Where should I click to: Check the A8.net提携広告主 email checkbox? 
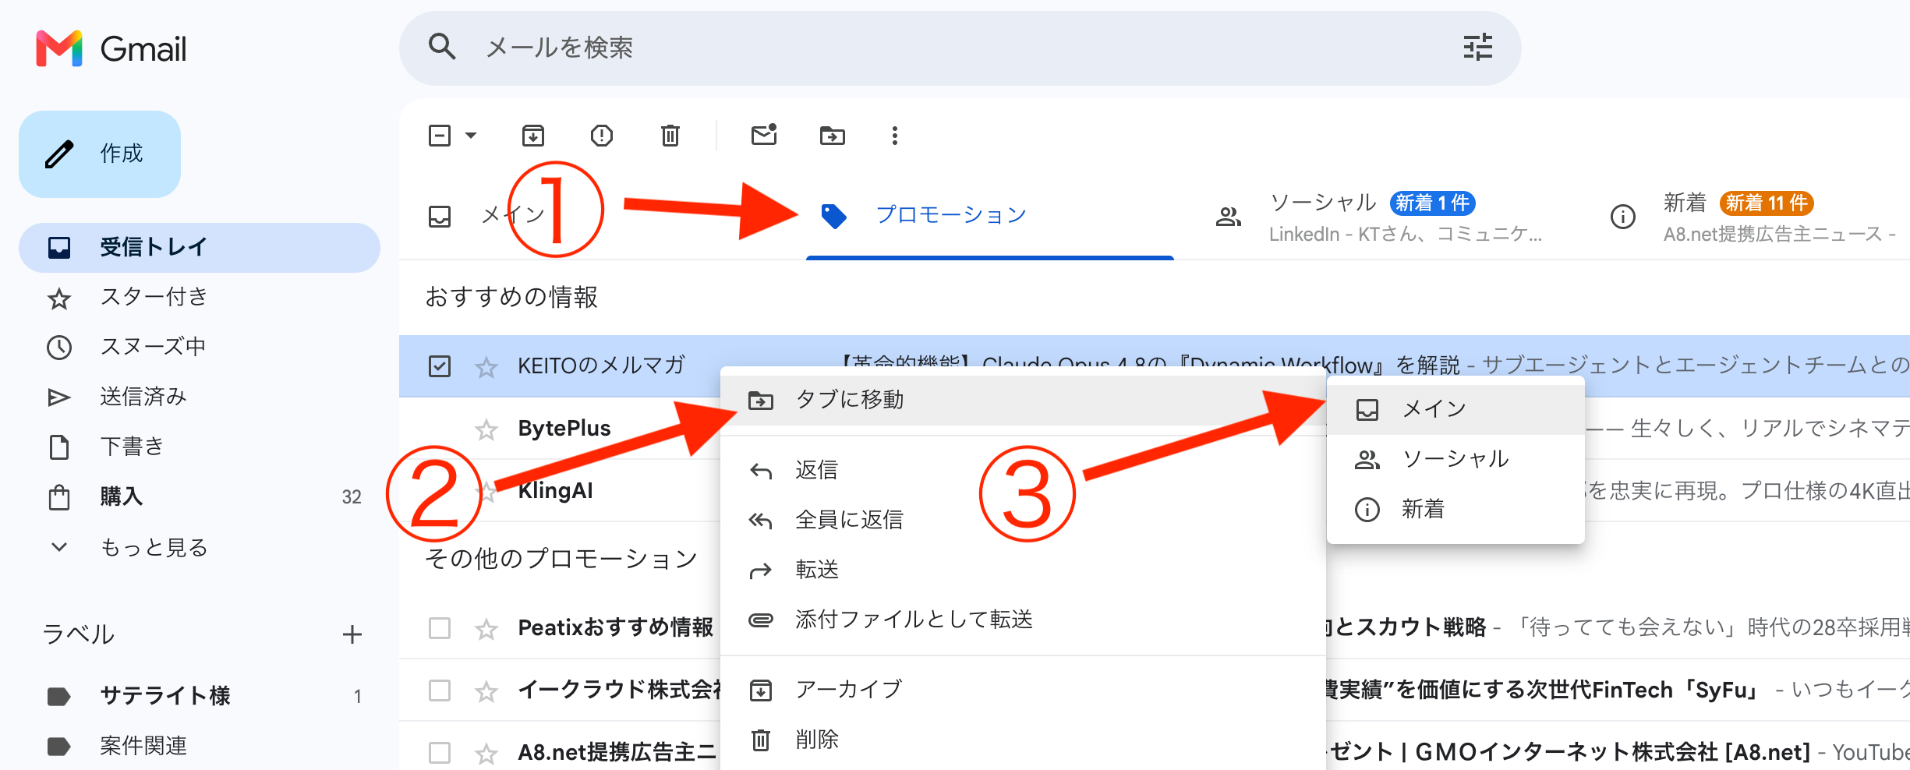(x=440, y=752)
